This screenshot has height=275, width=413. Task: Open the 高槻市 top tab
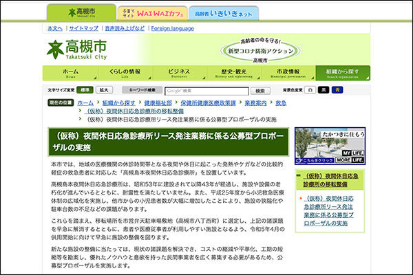point(81,12)
